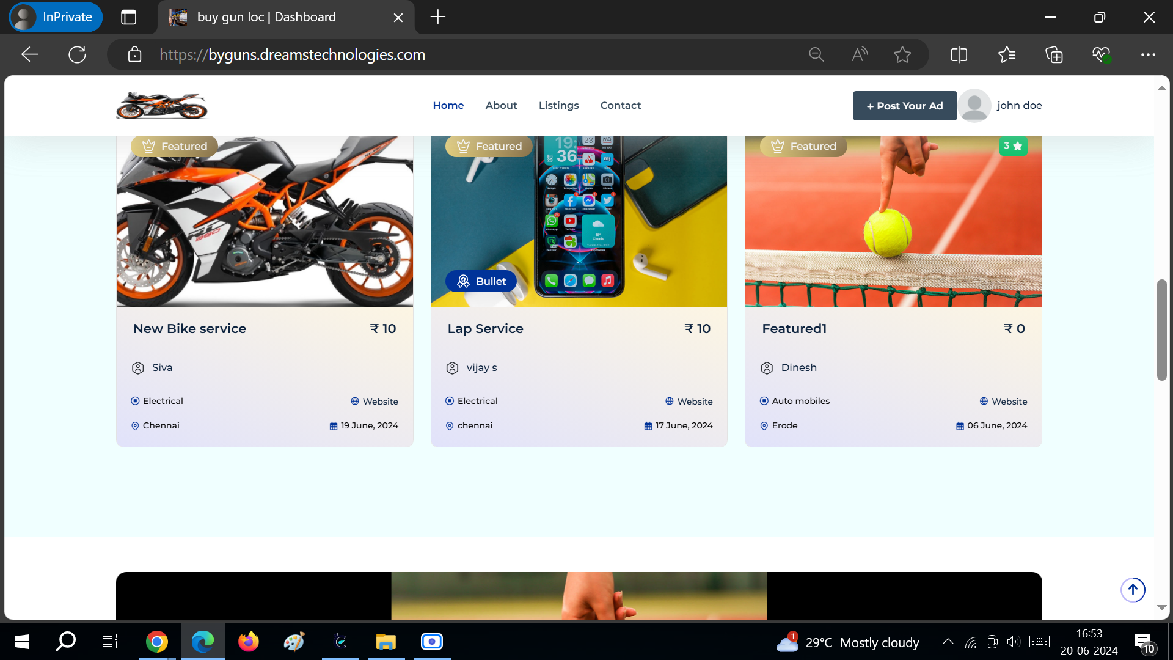Open a new browser tab

438,17
